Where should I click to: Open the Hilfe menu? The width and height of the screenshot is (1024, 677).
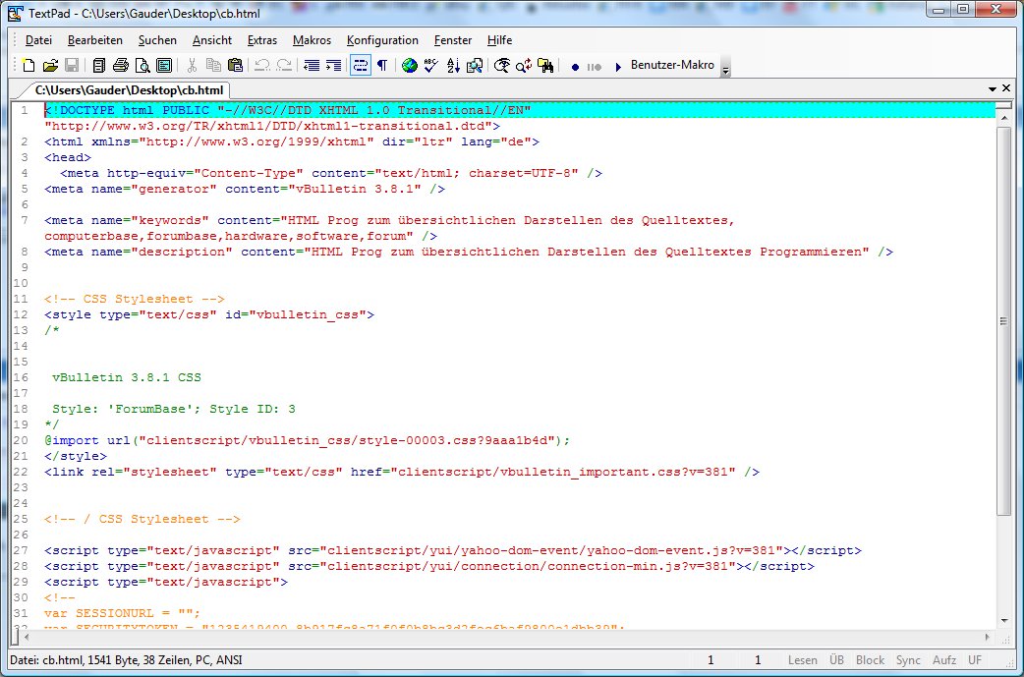click(499, 40)
